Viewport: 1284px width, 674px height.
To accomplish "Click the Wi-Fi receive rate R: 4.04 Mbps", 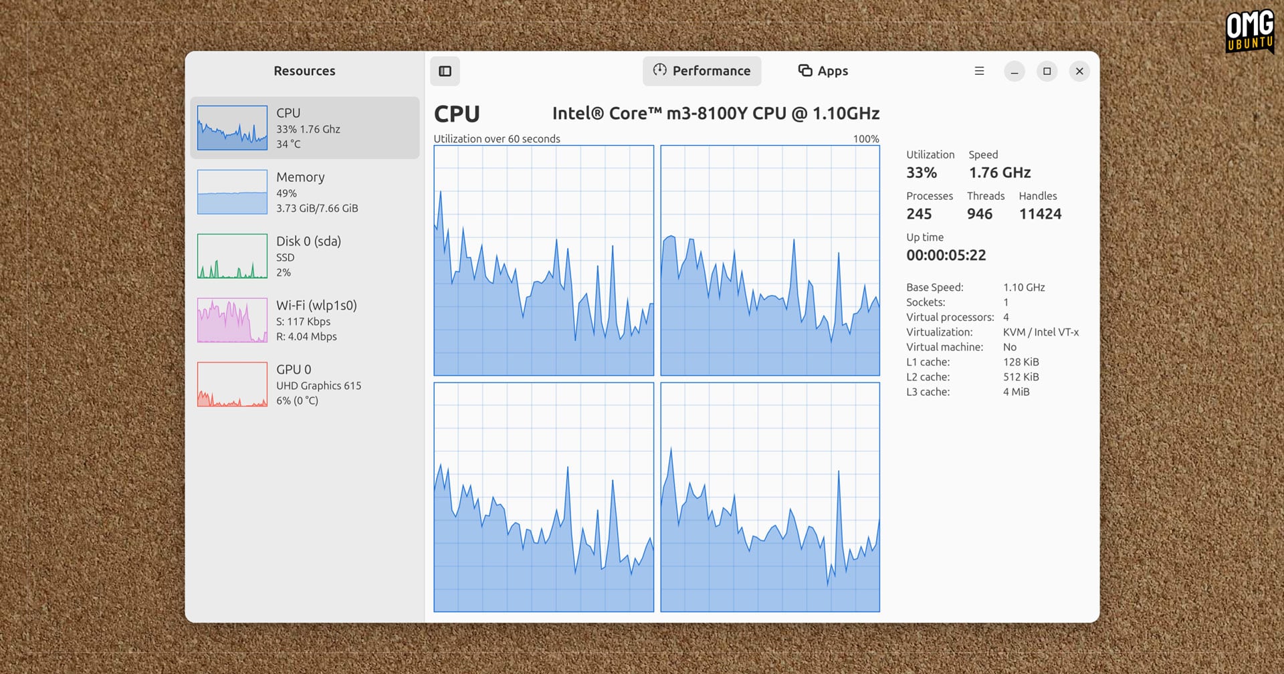I will (x=306, y=337).
